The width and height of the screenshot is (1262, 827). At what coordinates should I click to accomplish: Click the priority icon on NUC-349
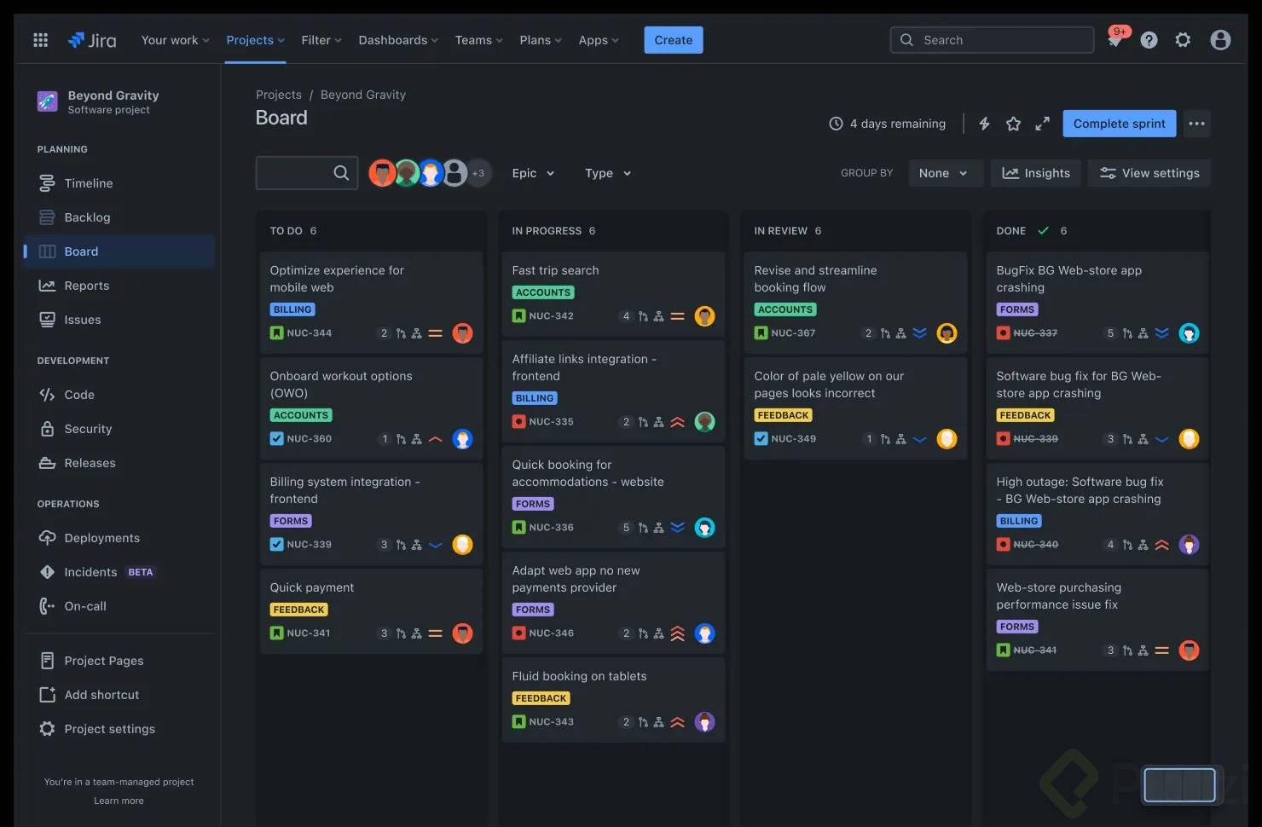[919, 439]
